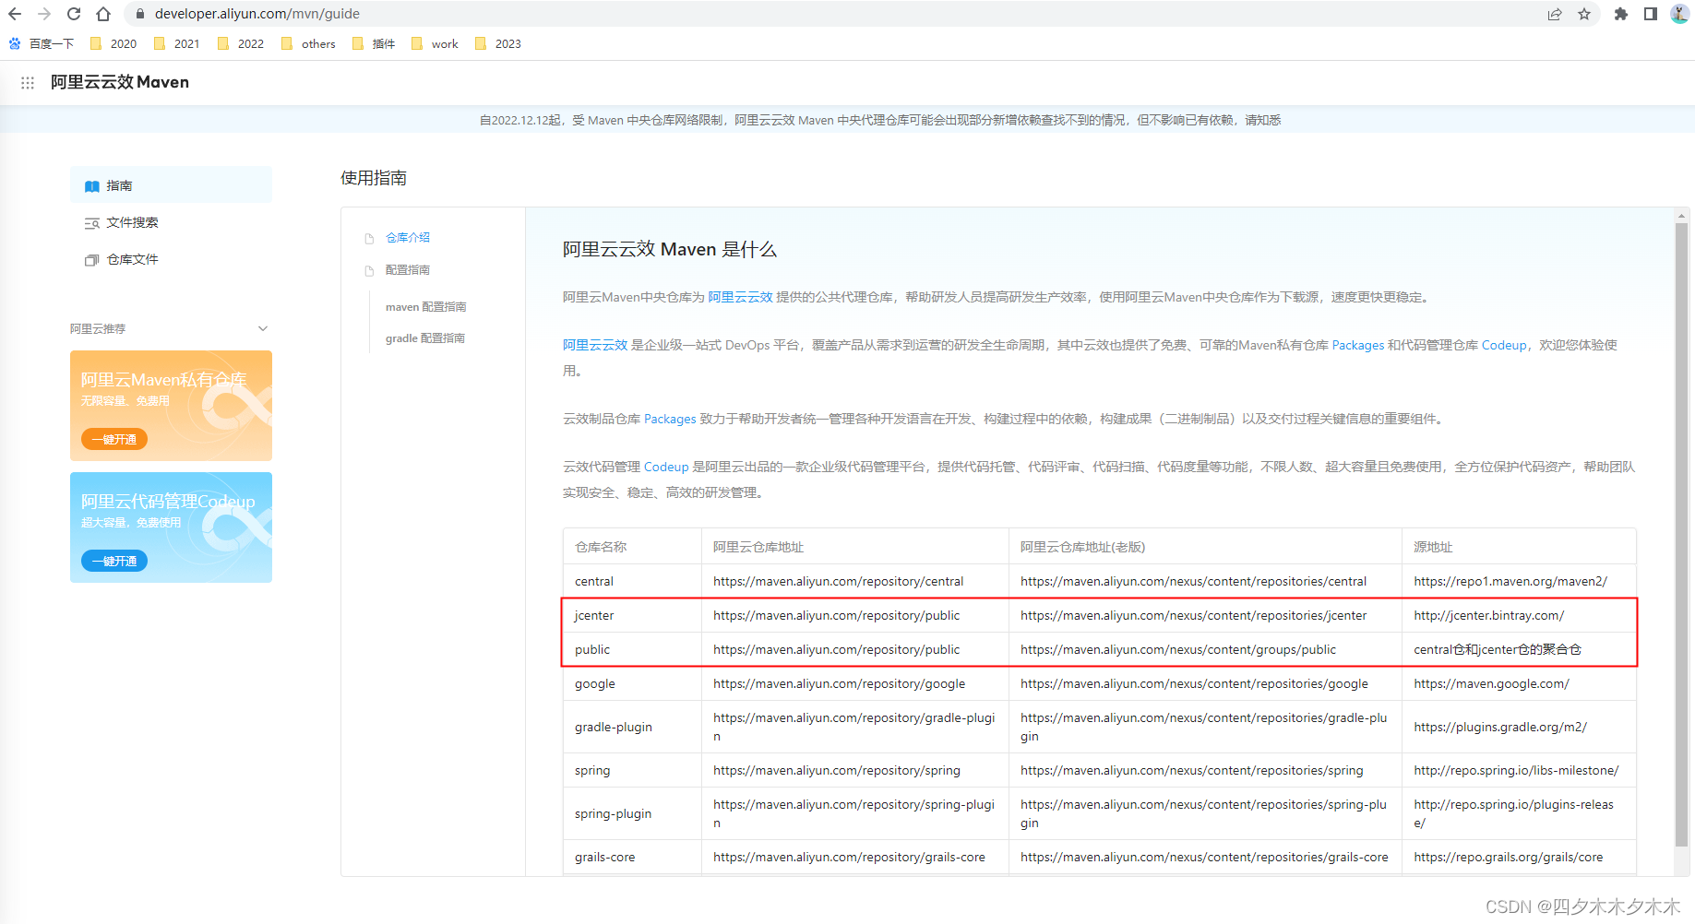Click the 使用指南 page heading

374,178
